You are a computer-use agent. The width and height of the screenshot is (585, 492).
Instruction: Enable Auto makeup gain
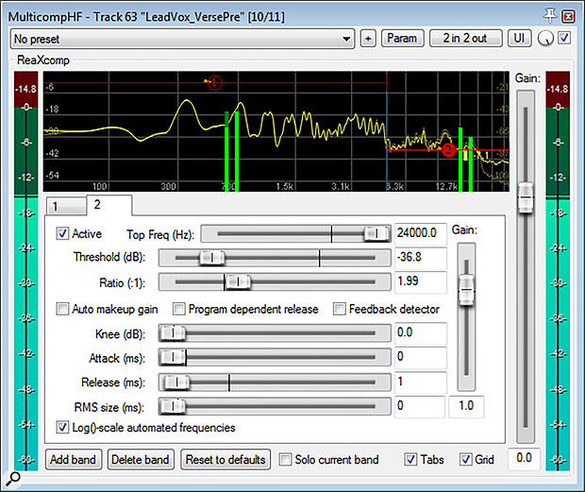pos(64,309)
